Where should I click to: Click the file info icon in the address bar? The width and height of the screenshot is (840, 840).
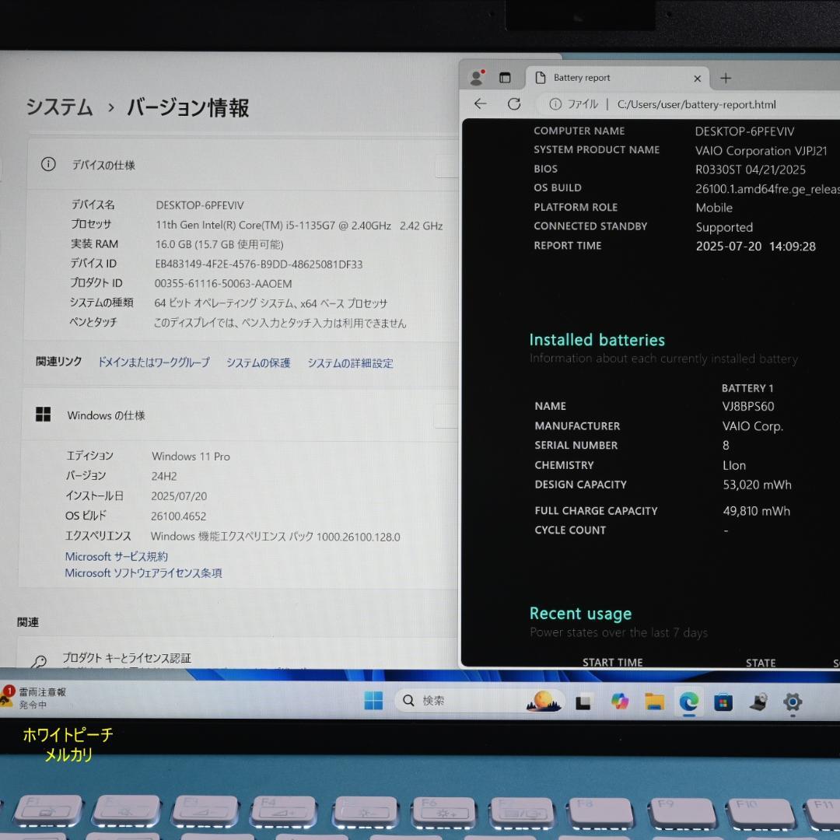(555, 103)
